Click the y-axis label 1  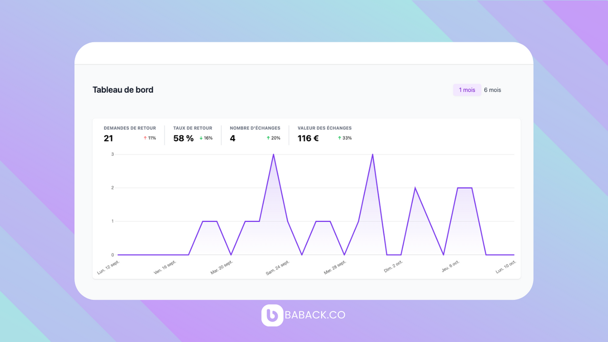(113, 221)
